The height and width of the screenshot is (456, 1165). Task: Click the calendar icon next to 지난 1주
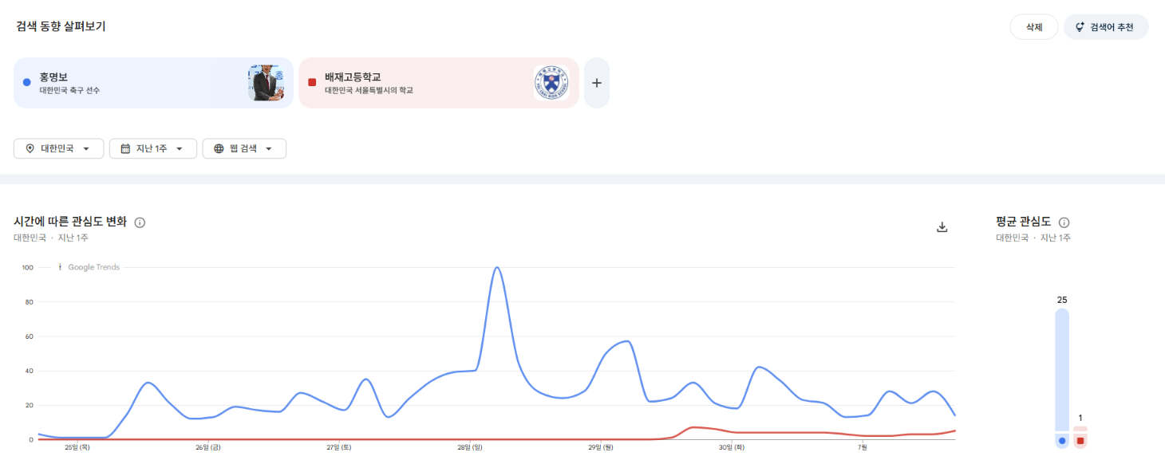(125, 148)
